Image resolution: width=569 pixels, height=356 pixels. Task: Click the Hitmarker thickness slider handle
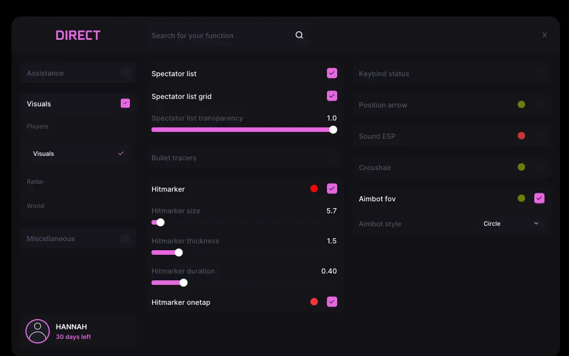pyautogui.click(x=179, y=252)
